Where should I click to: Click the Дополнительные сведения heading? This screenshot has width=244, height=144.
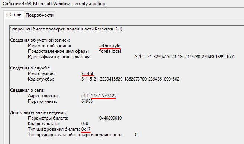pos(38,112)
